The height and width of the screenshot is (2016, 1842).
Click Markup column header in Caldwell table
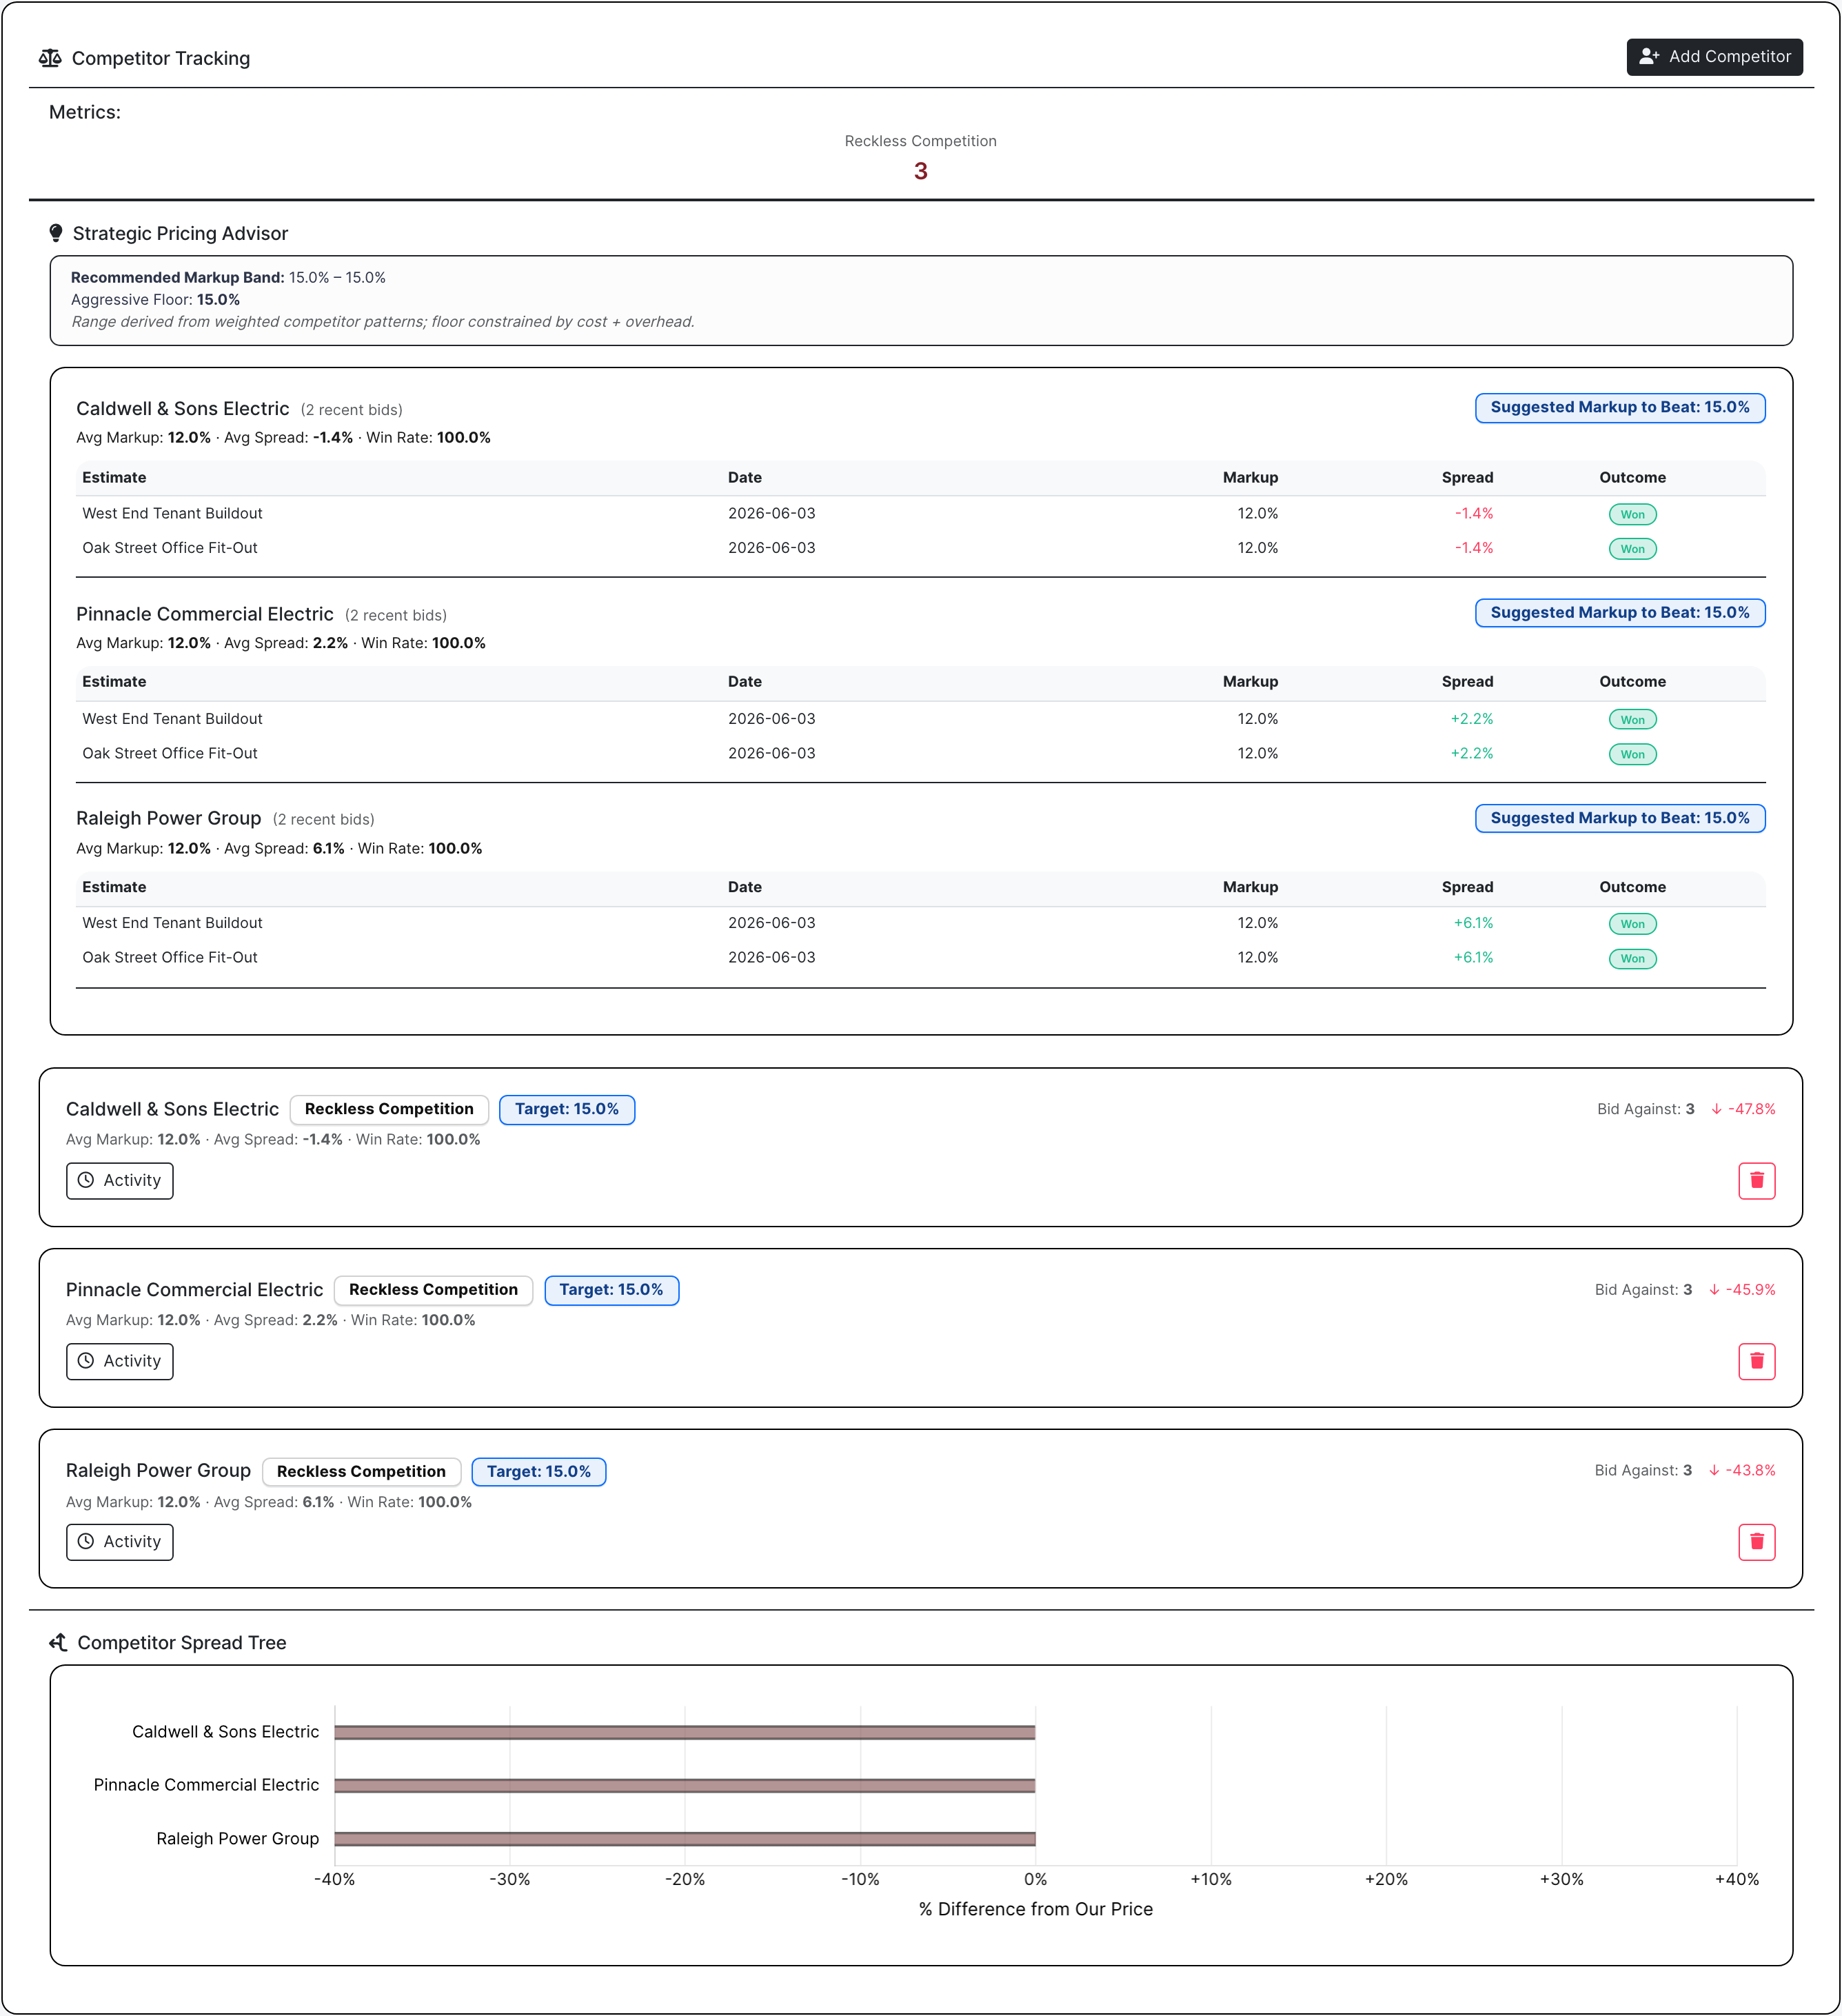[1249, 477]
